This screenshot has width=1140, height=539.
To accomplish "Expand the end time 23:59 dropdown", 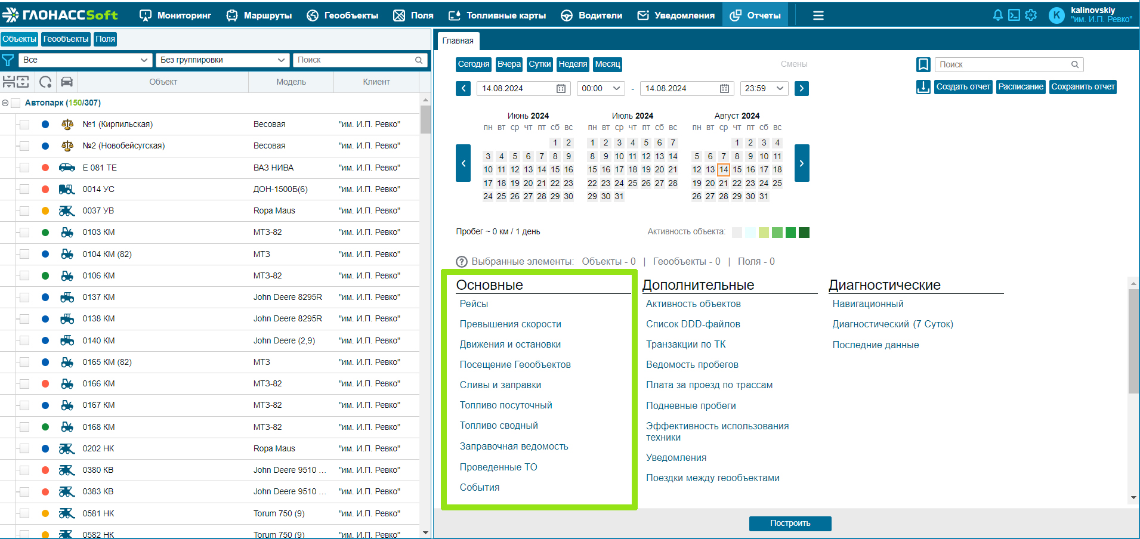I will (764, 88).
